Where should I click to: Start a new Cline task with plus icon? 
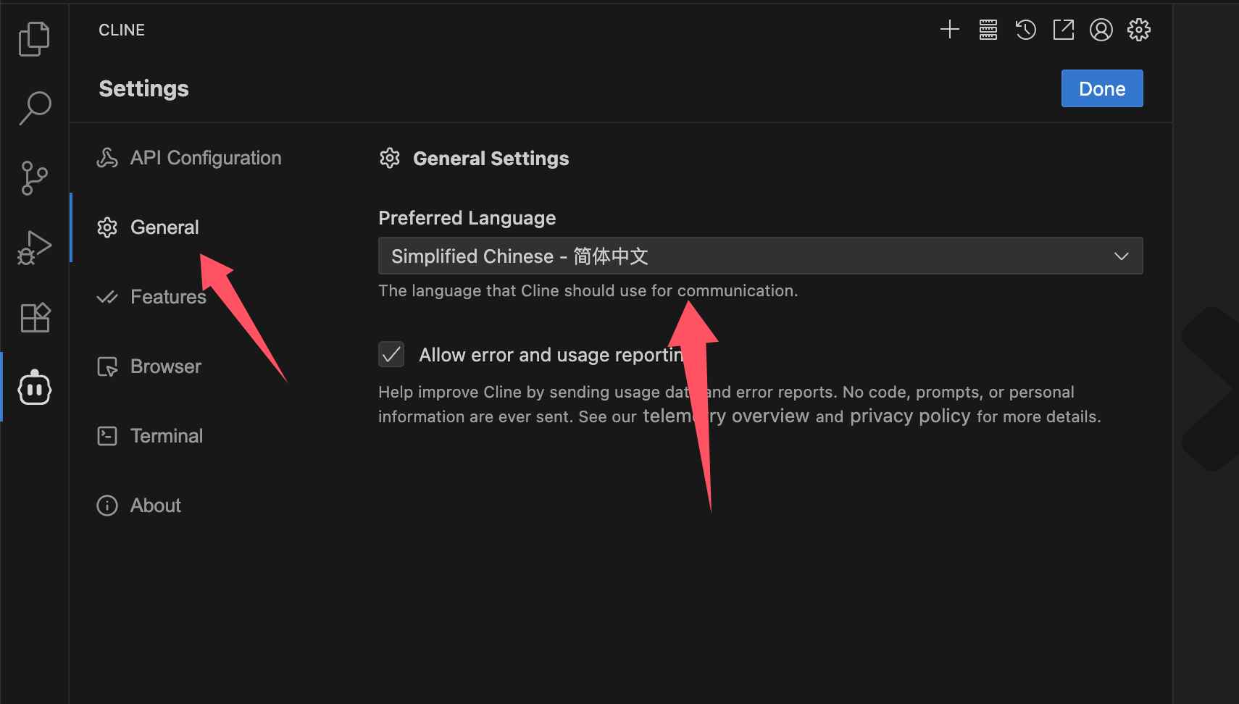click(949, 30)
